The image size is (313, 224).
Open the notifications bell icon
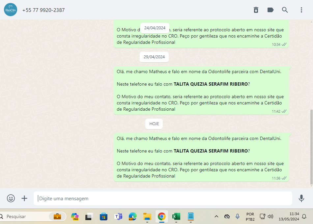[304, 216]
